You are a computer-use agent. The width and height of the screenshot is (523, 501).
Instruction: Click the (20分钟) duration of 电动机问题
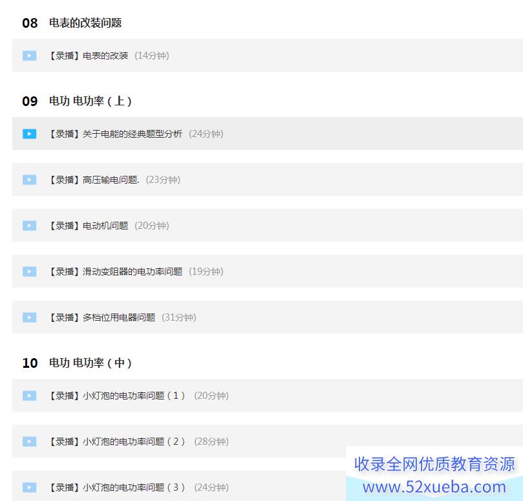click(152, 226)
